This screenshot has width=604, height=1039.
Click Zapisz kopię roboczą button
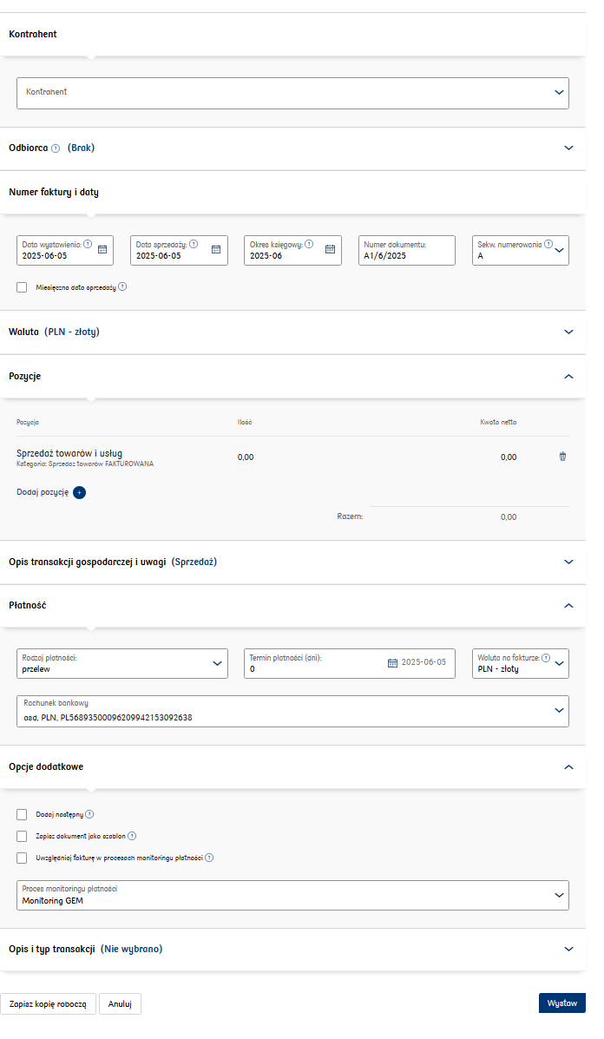(48, 1004)
